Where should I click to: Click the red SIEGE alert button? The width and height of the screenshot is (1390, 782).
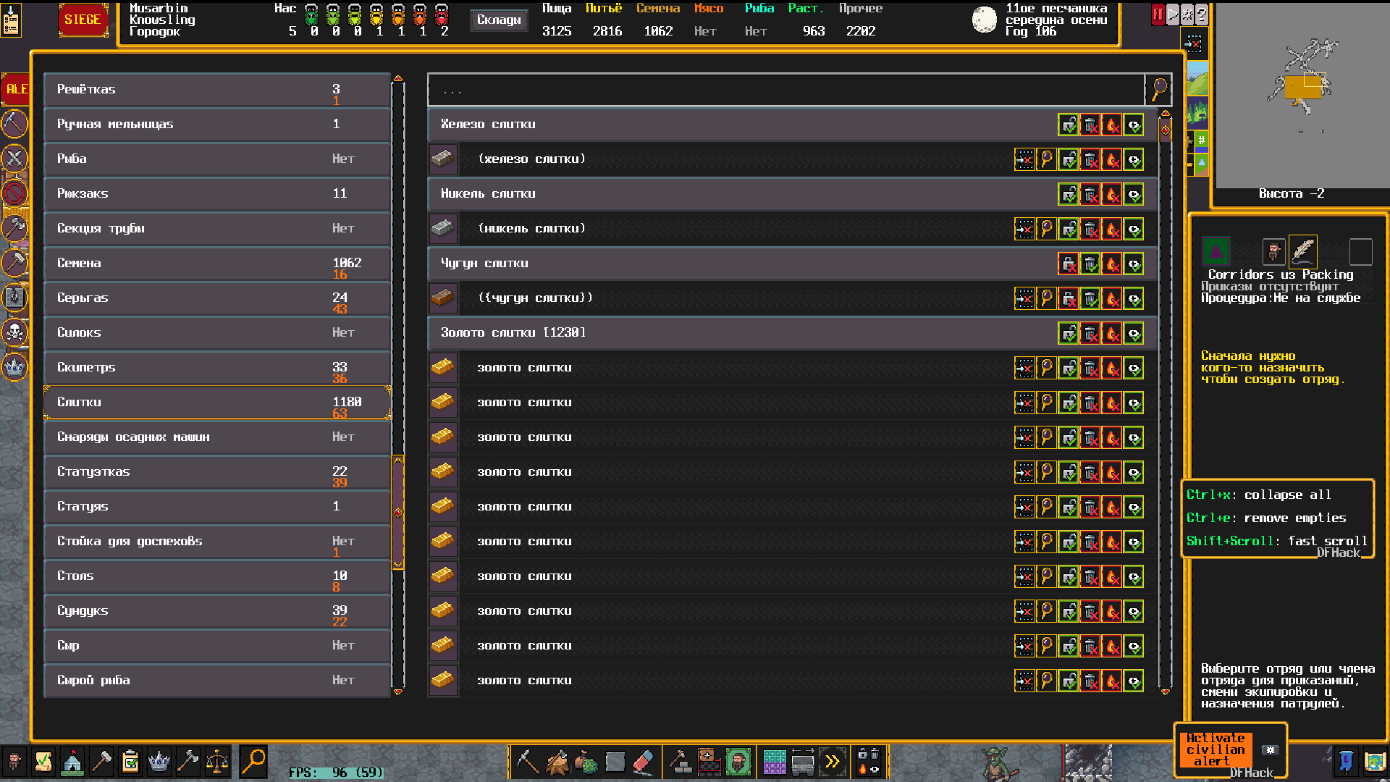point(83,20)
